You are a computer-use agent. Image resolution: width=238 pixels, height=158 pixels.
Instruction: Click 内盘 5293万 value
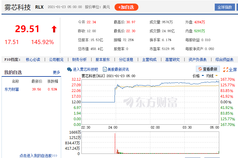[x=200, y=31]
